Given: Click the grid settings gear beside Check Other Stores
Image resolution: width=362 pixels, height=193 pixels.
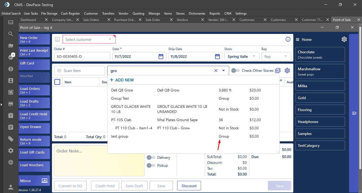Looking at the screenshot, I should pyautogui.click(x=287, y=71).
